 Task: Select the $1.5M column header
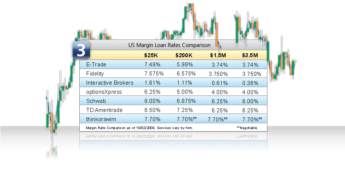pos(218,55)
